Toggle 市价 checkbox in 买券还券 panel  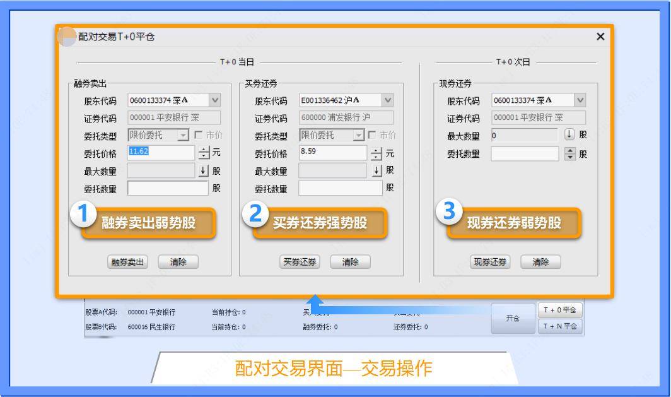(372, 135)
